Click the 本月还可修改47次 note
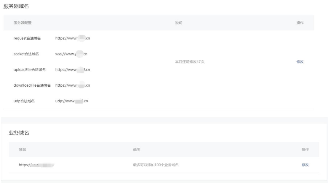330x183 pixels. [x=190, y=62]
